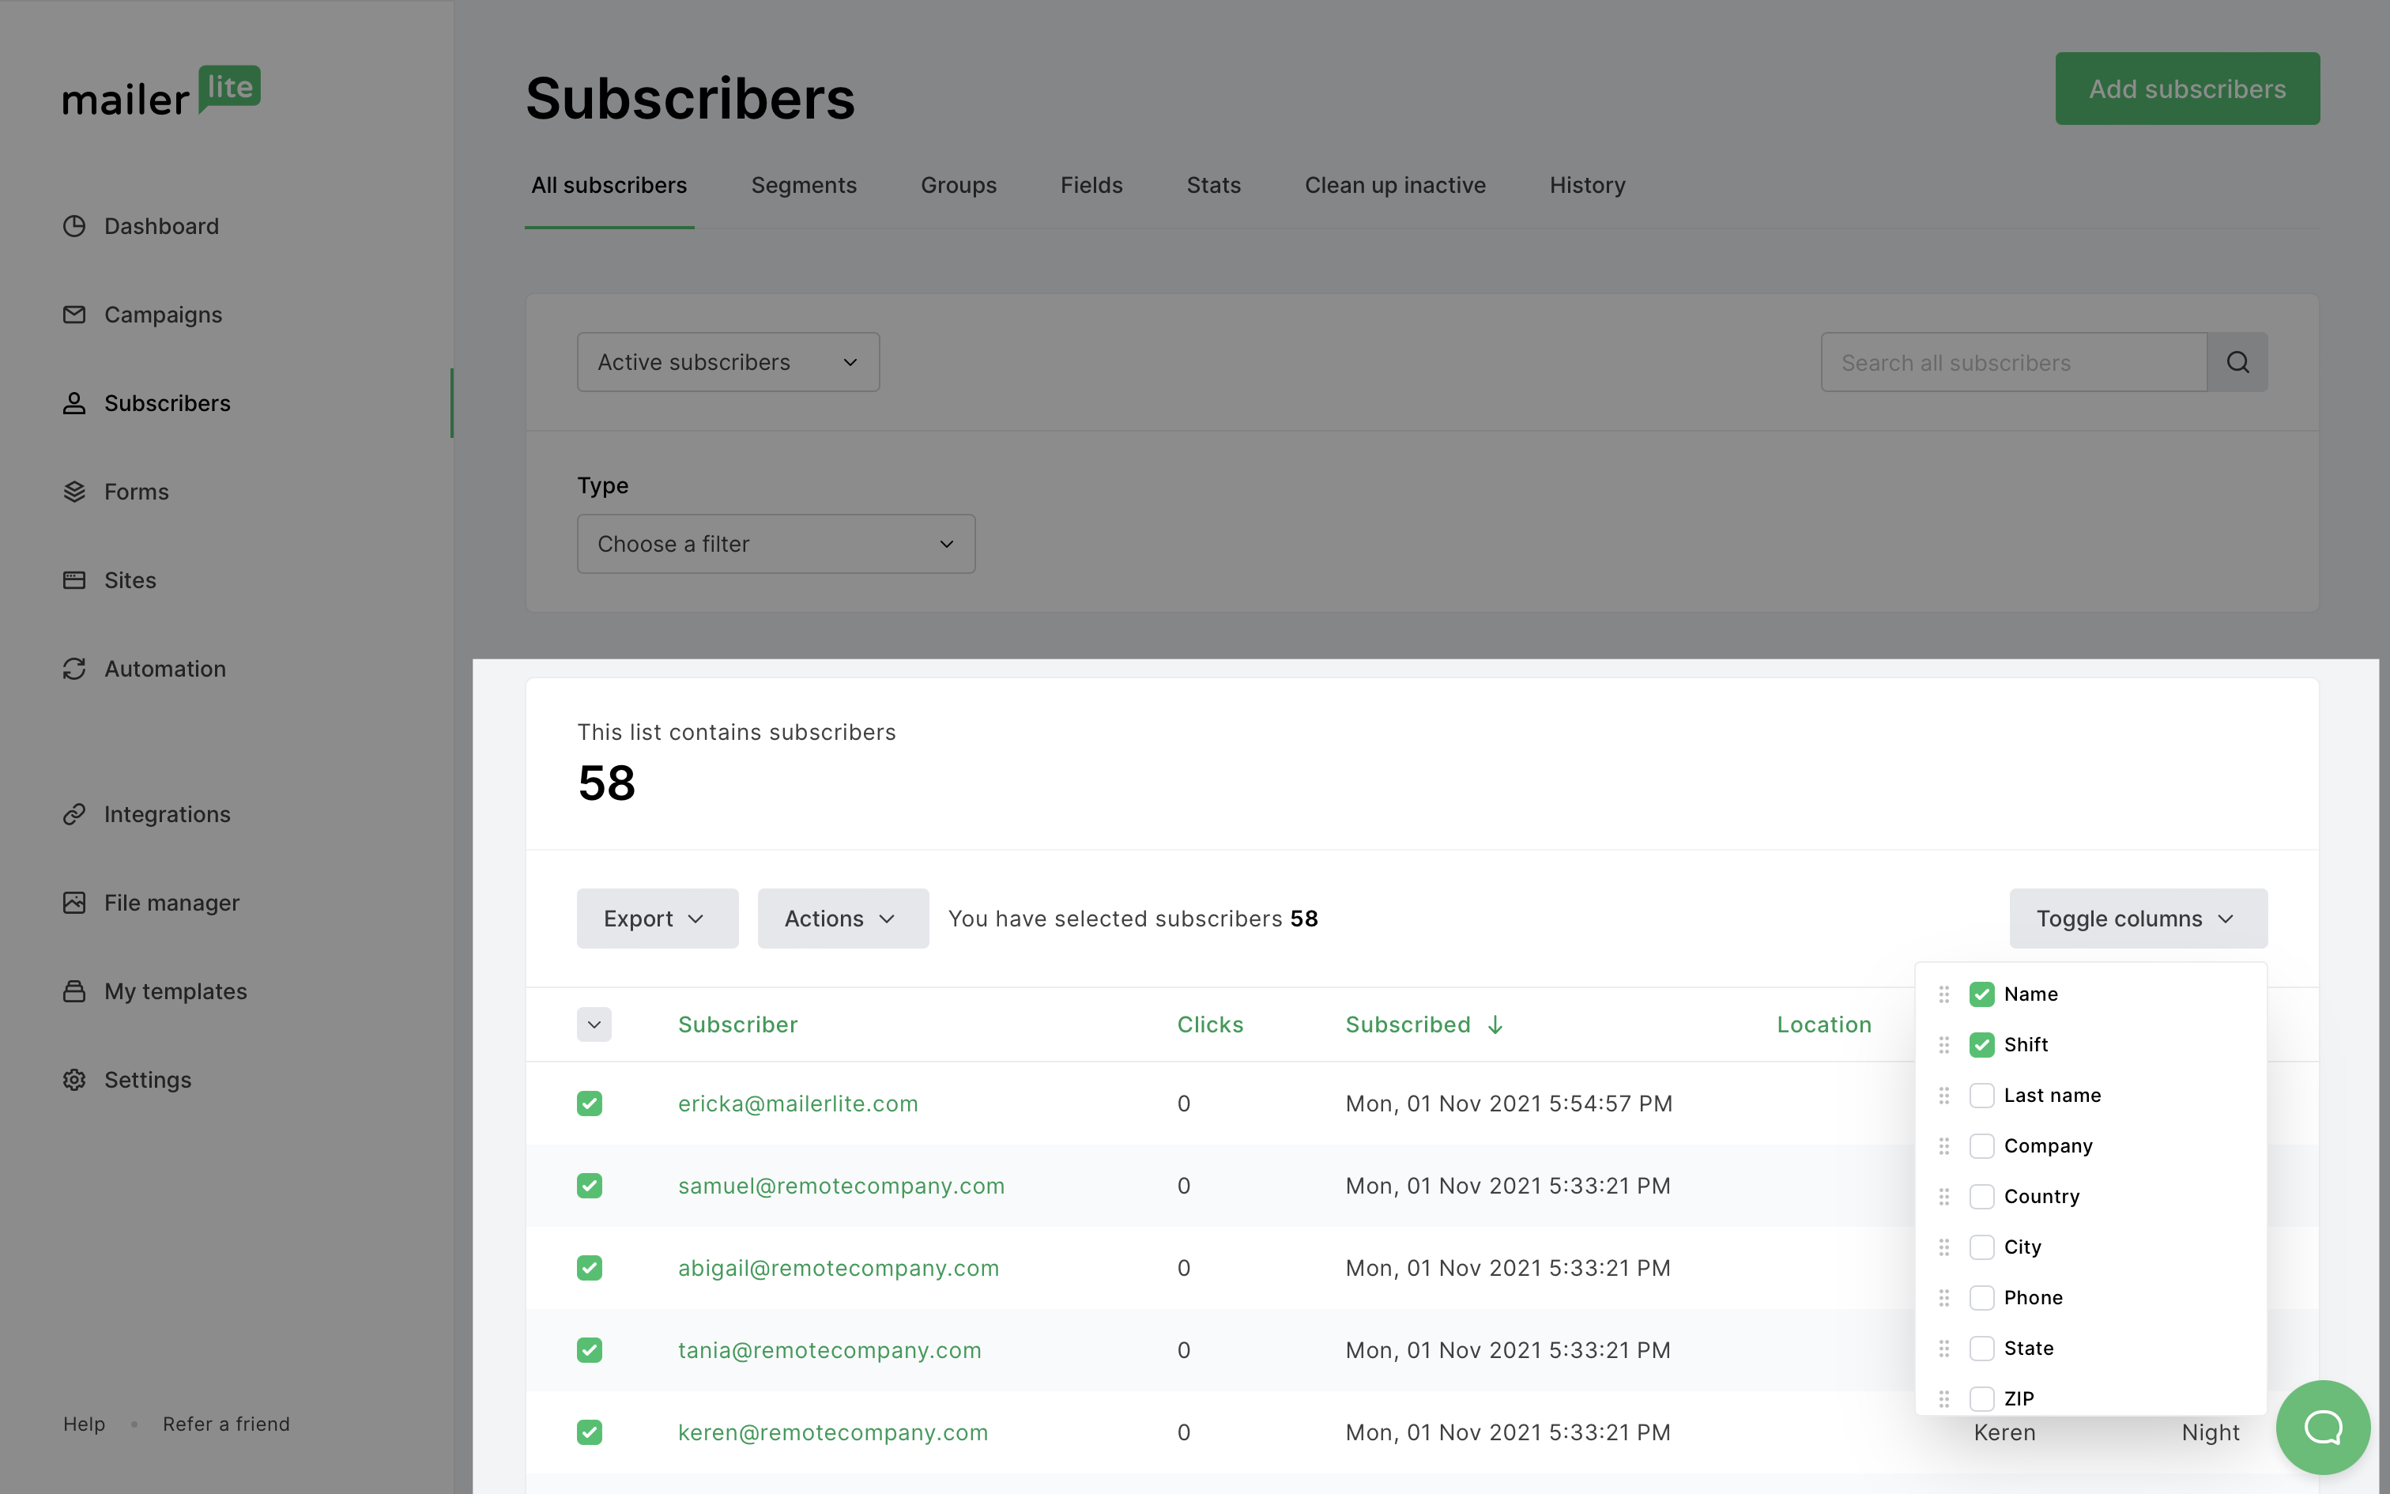Image resolution: width=2390 pixels, height=1494 pixels.
Task: Expand the Active subscribers dropdown
Action: tap(728, 361)
